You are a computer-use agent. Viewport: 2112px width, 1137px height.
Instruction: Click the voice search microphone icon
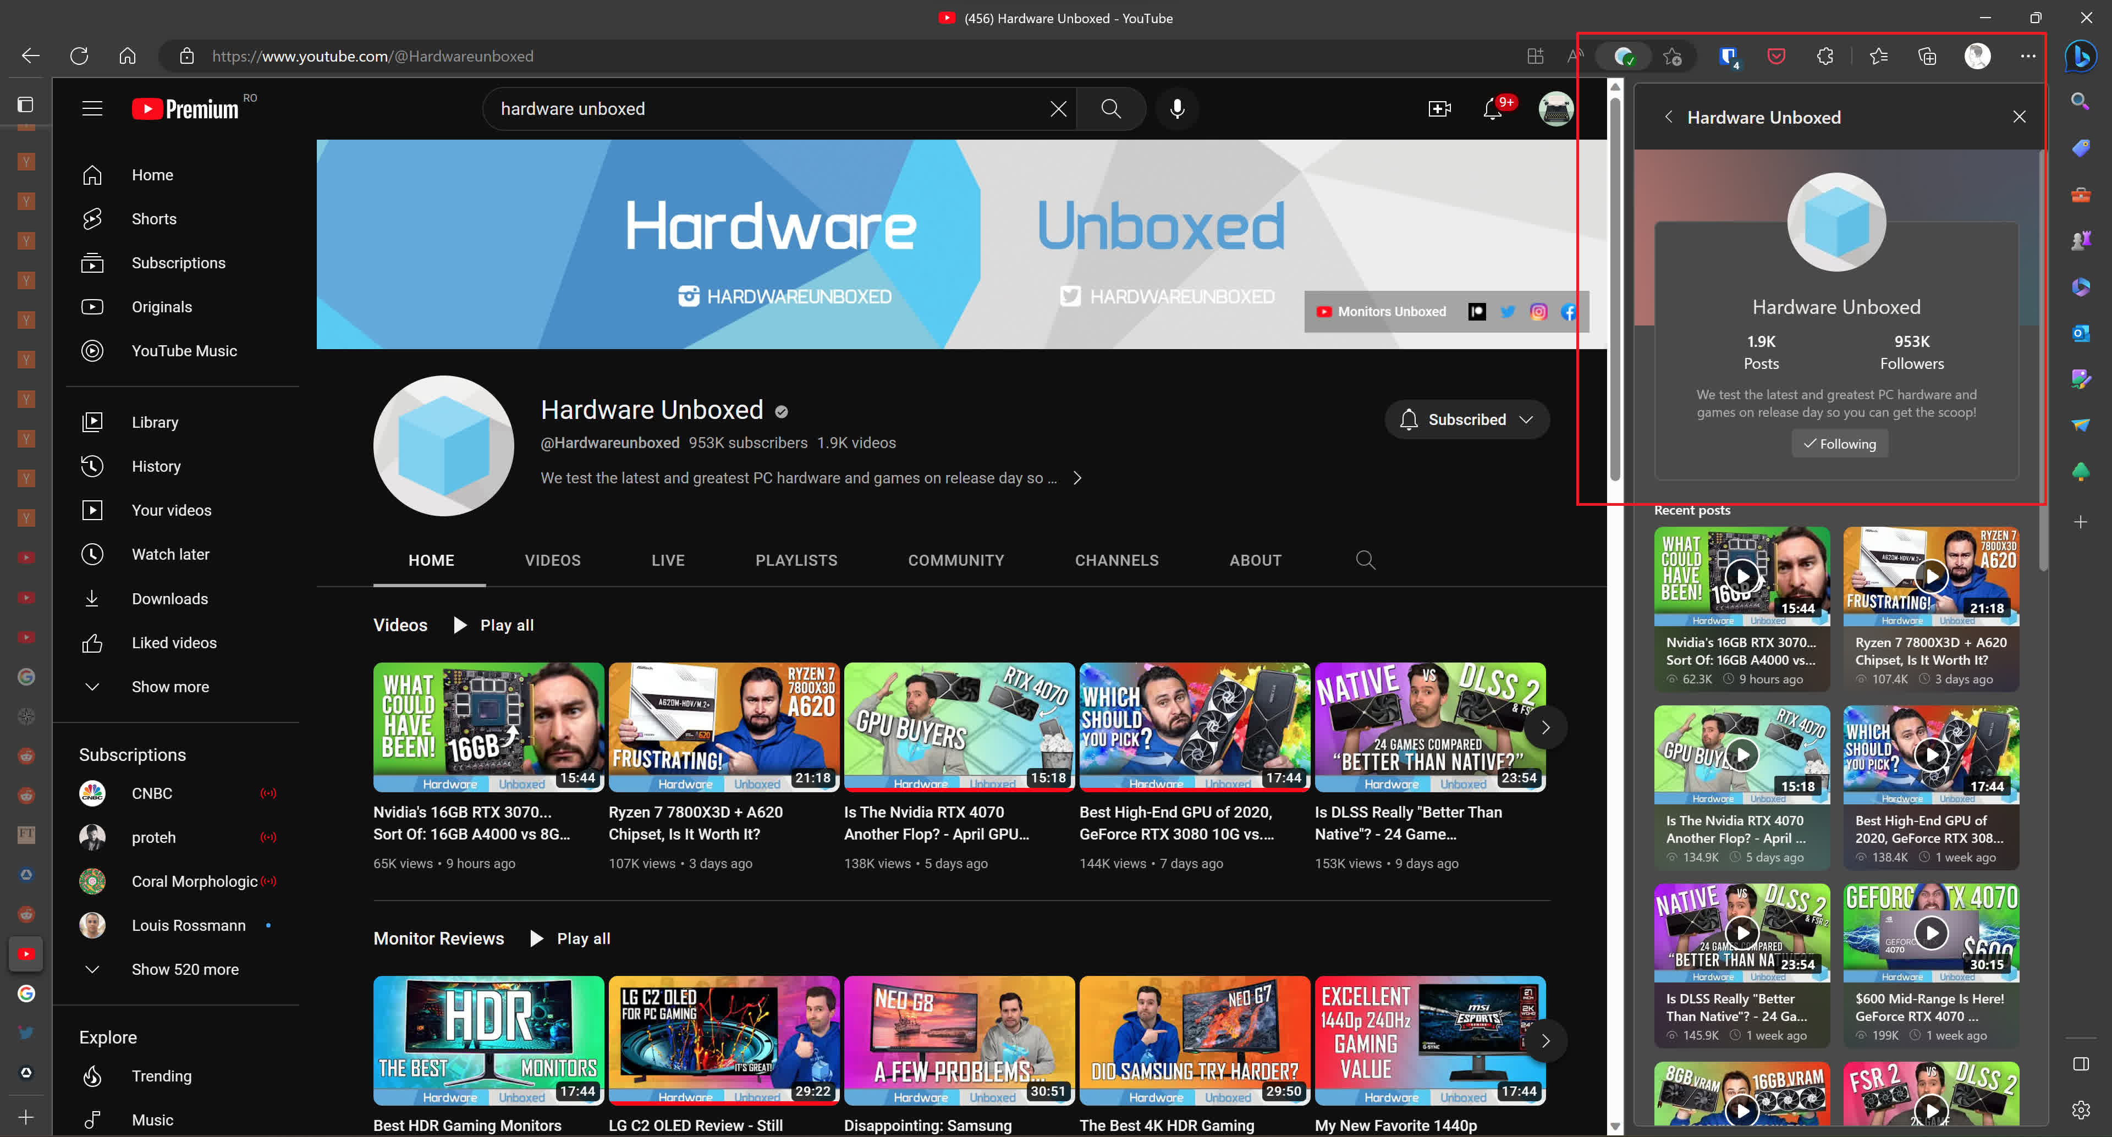[1176, 108]
